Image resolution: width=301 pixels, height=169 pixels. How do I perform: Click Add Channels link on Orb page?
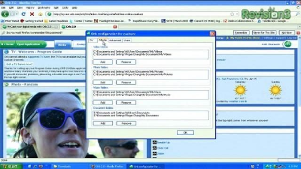(x=271, y=44)
